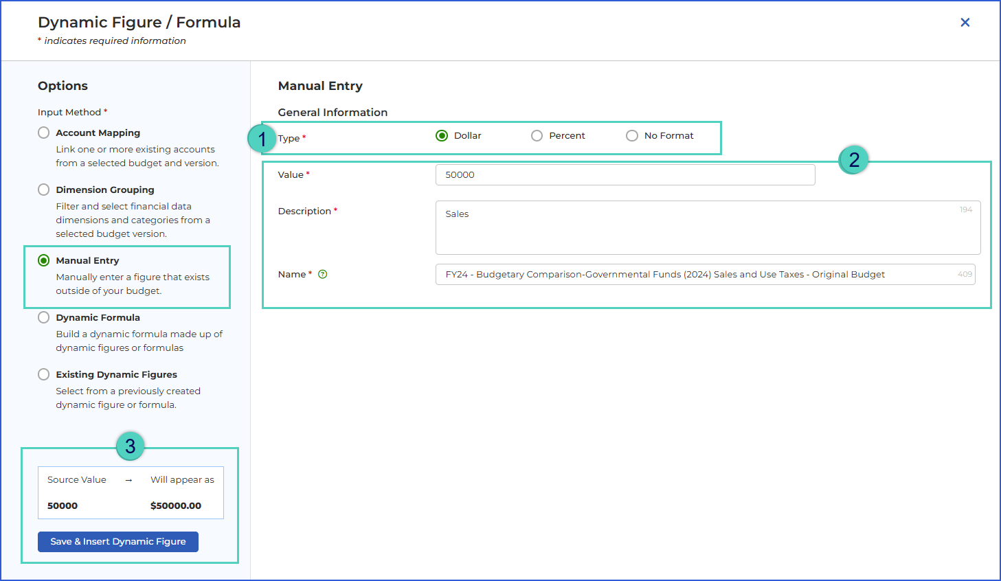Click the $50000.00 preview value
The image size is (1001, 581).
click(x=176, y=506)
